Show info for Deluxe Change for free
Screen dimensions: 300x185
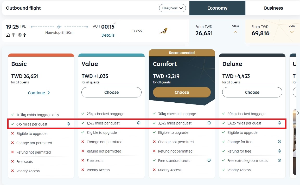pos(279,142)
